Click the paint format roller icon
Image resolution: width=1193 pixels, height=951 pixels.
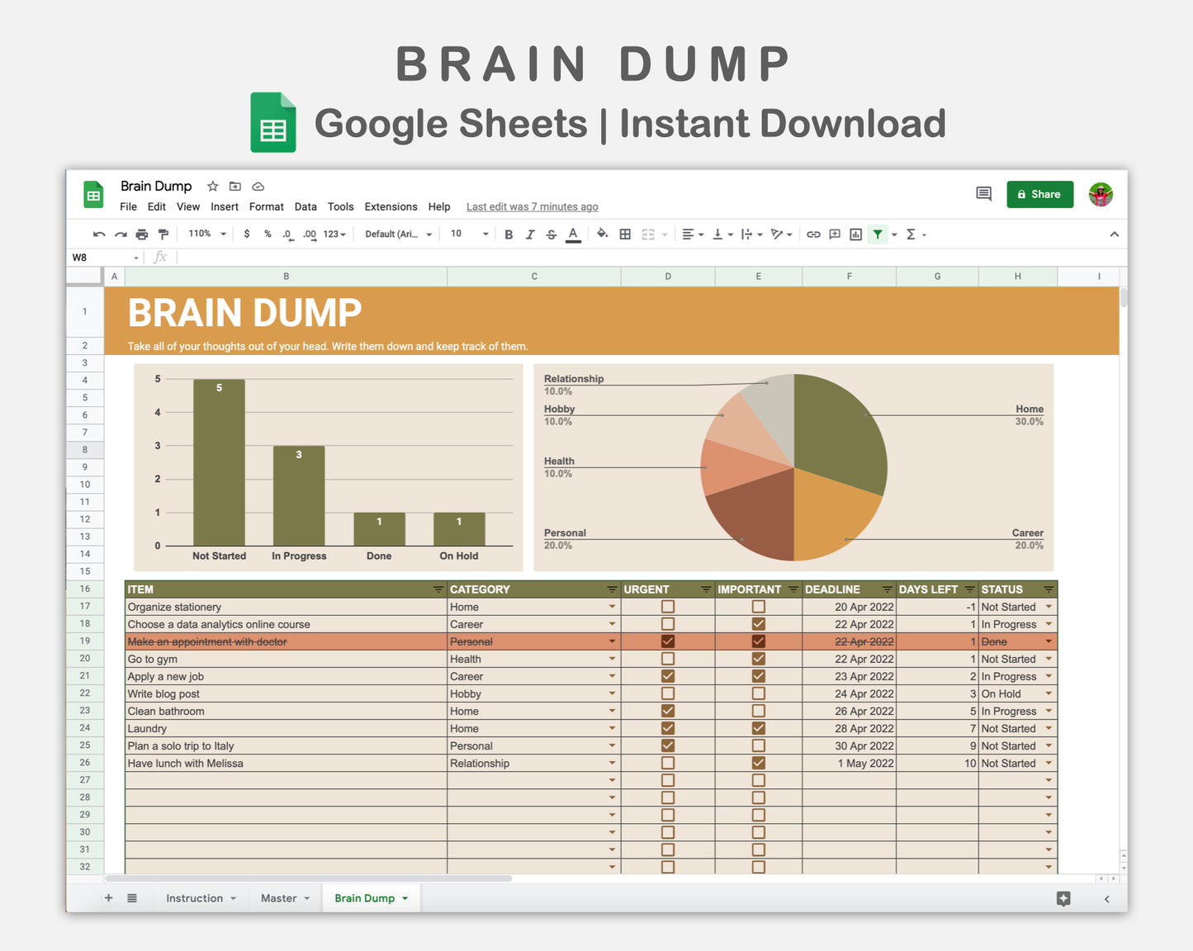coord(163,234)
